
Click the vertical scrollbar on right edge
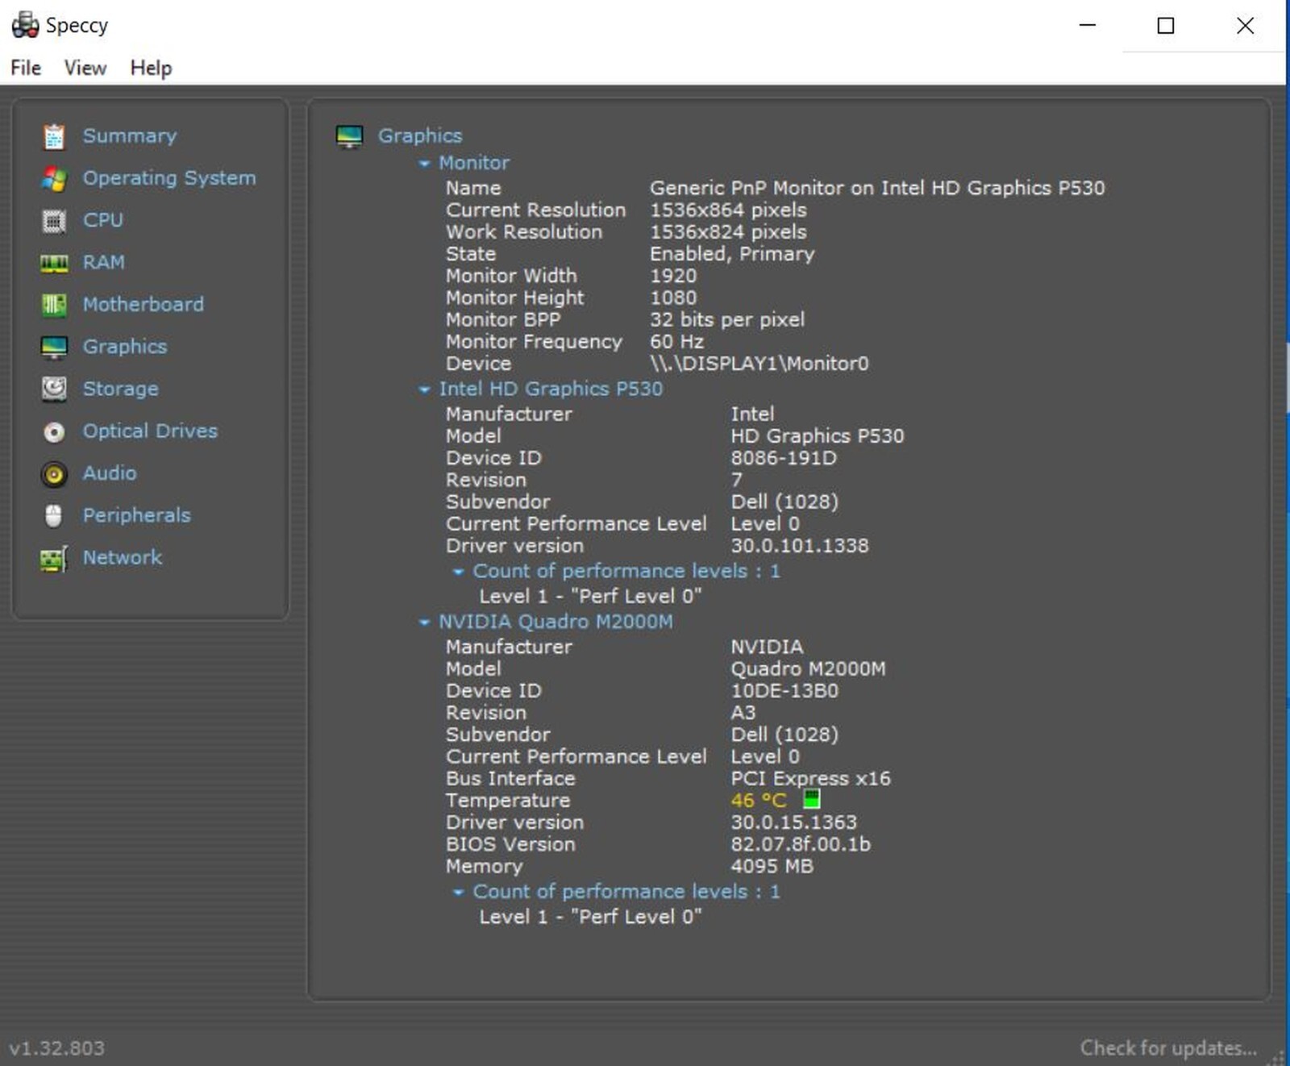click(x=1288, y=379)
